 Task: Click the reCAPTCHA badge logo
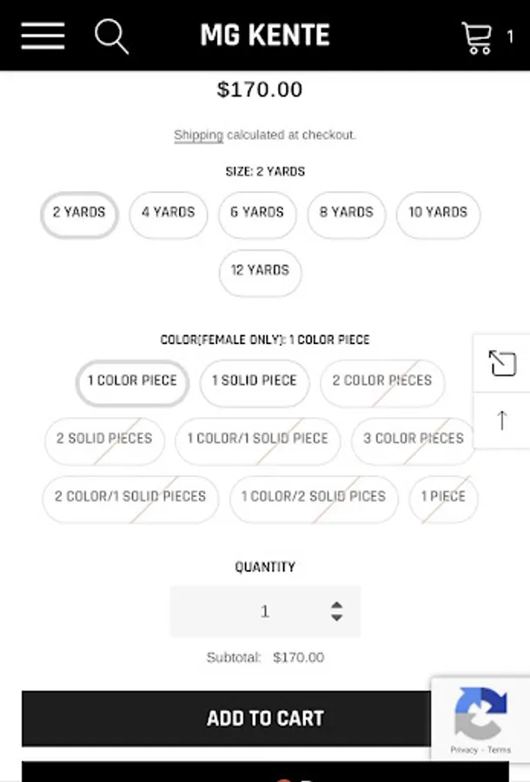(480, 712)
